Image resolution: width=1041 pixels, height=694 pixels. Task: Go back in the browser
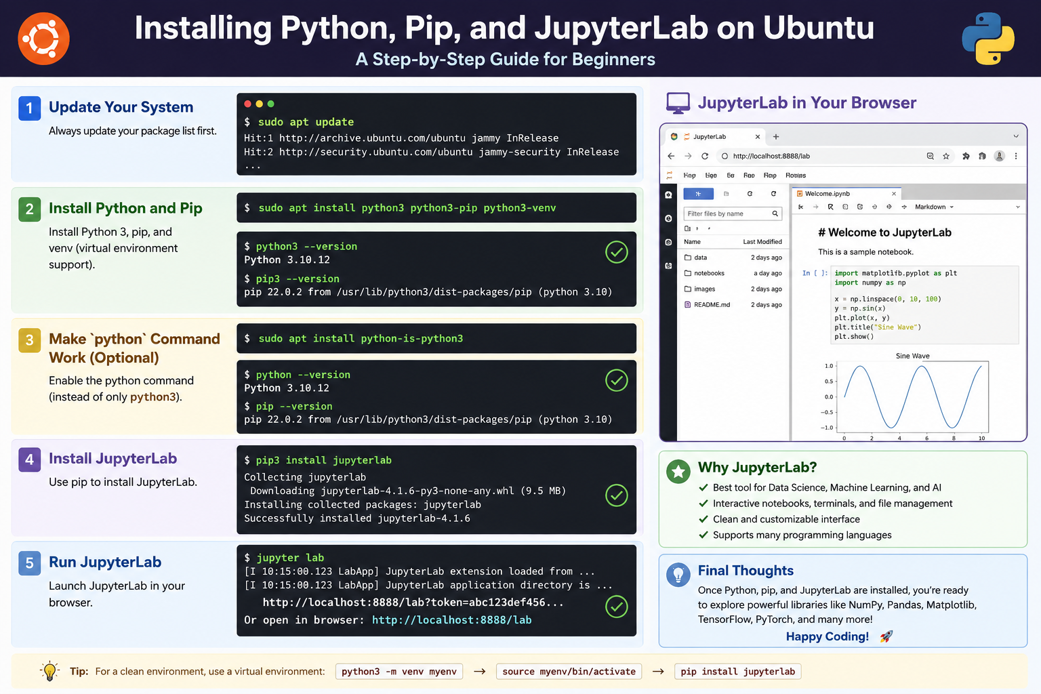(x=671, y=156)
